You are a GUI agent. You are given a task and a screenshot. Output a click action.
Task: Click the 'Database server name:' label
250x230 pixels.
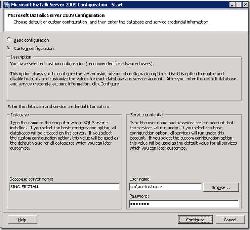(x=31, y=179)
